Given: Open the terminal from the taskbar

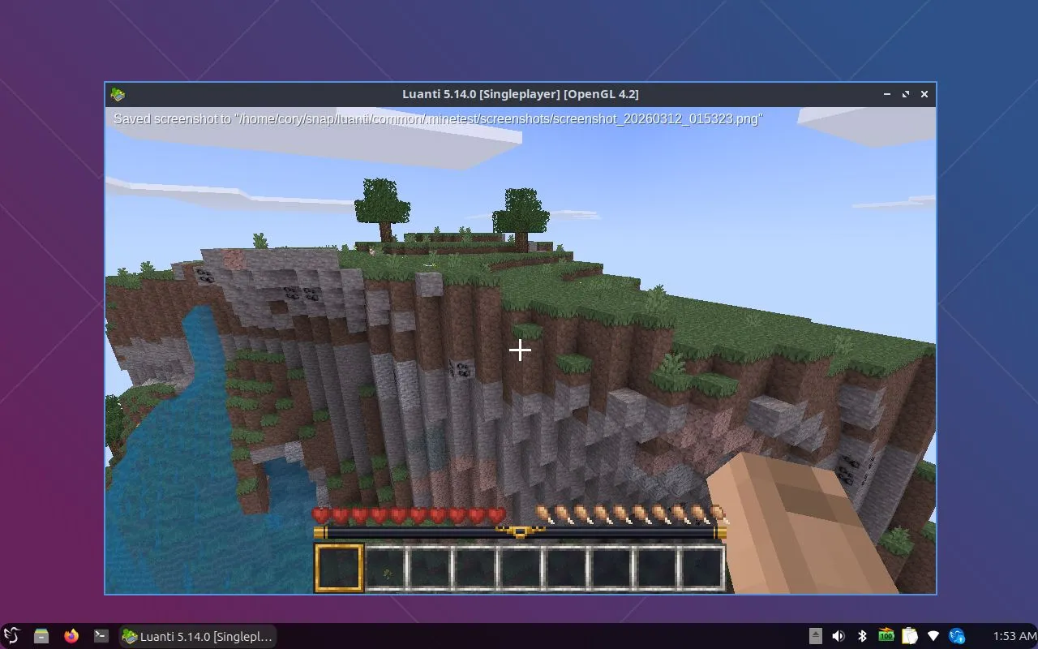Looking at the screenshot, I should tap(101, 636).
